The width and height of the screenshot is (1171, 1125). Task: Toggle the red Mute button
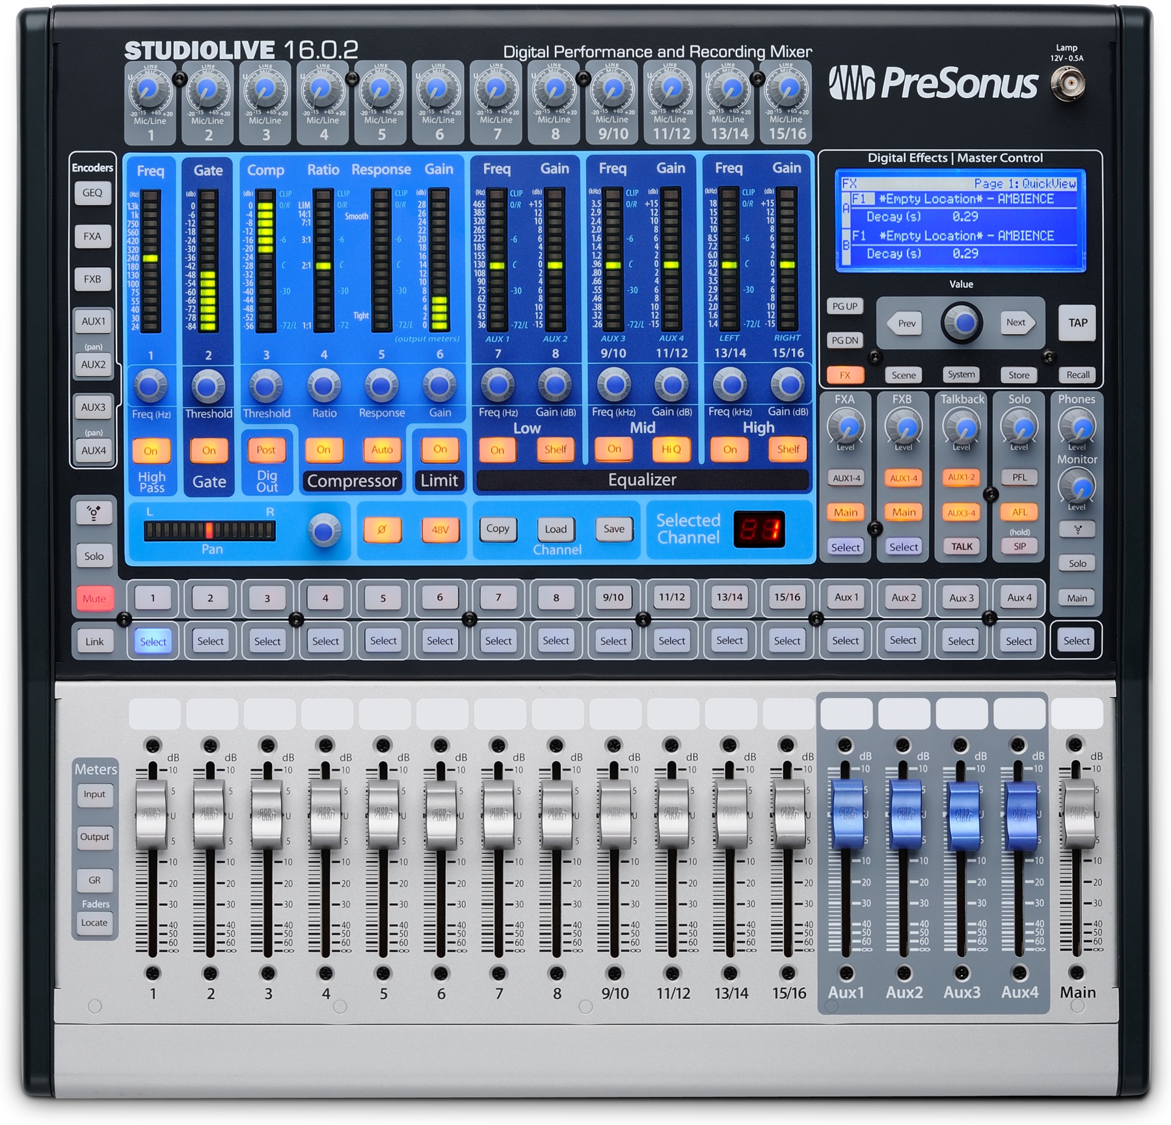point(94,598)
